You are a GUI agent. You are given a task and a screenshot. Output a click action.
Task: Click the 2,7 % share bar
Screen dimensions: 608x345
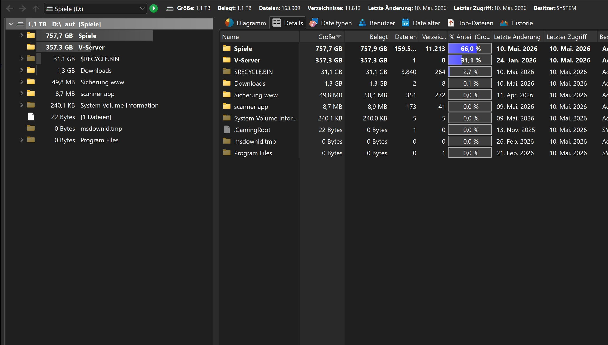pos(470,72)
